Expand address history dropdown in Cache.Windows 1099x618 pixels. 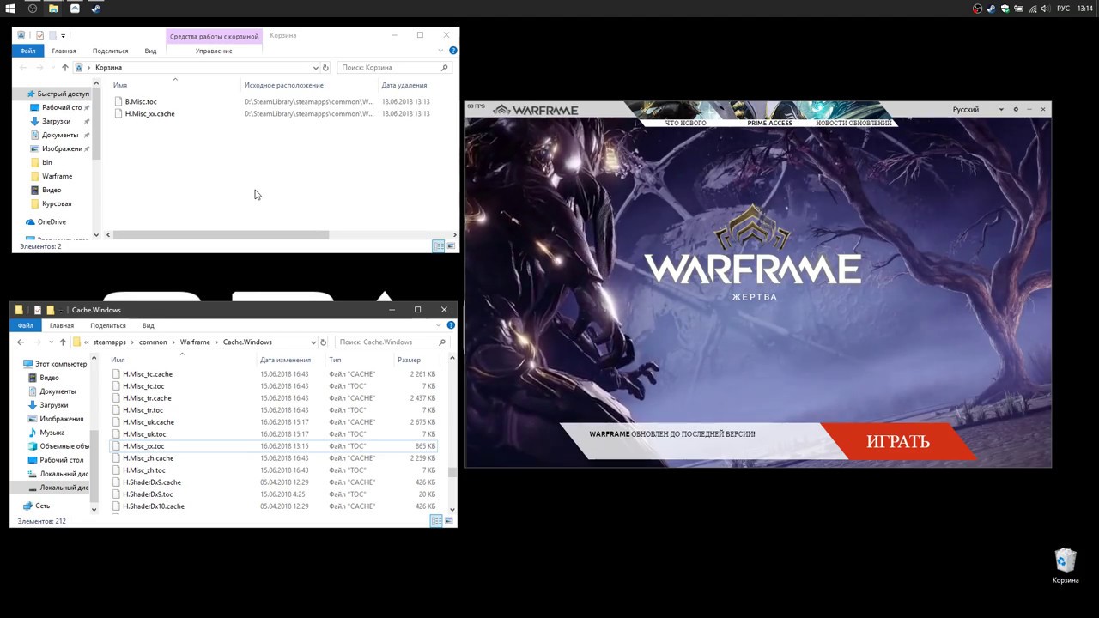point(313,342)
